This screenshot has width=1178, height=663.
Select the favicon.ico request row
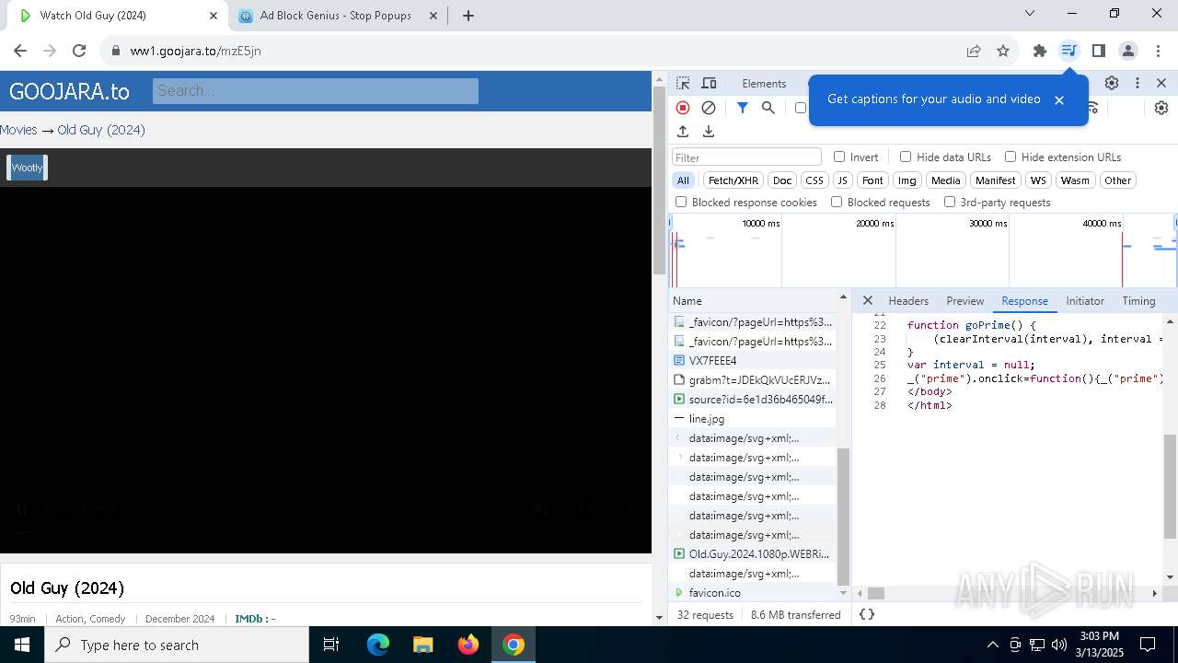(752, 592)
